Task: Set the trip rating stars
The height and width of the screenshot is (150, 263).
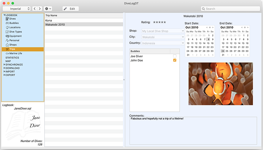Action: click(160, 22)
